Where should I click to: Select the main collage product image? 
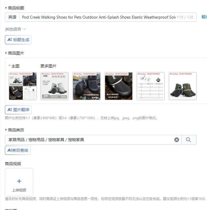23,86
